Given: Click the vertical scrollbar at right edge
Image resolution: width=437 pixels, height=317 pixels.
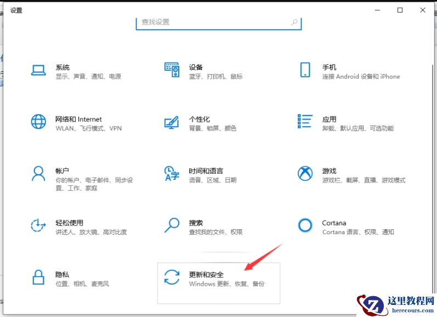Looking at the screenshot, I should tap(433, 178).
